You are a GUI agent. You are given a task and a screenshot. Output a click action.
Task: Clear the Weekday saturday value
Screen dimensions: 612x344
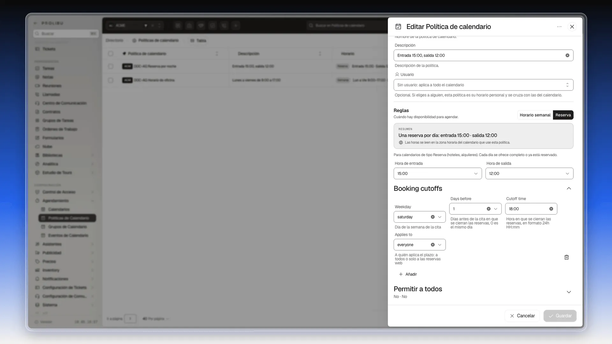tap(433, 217)
